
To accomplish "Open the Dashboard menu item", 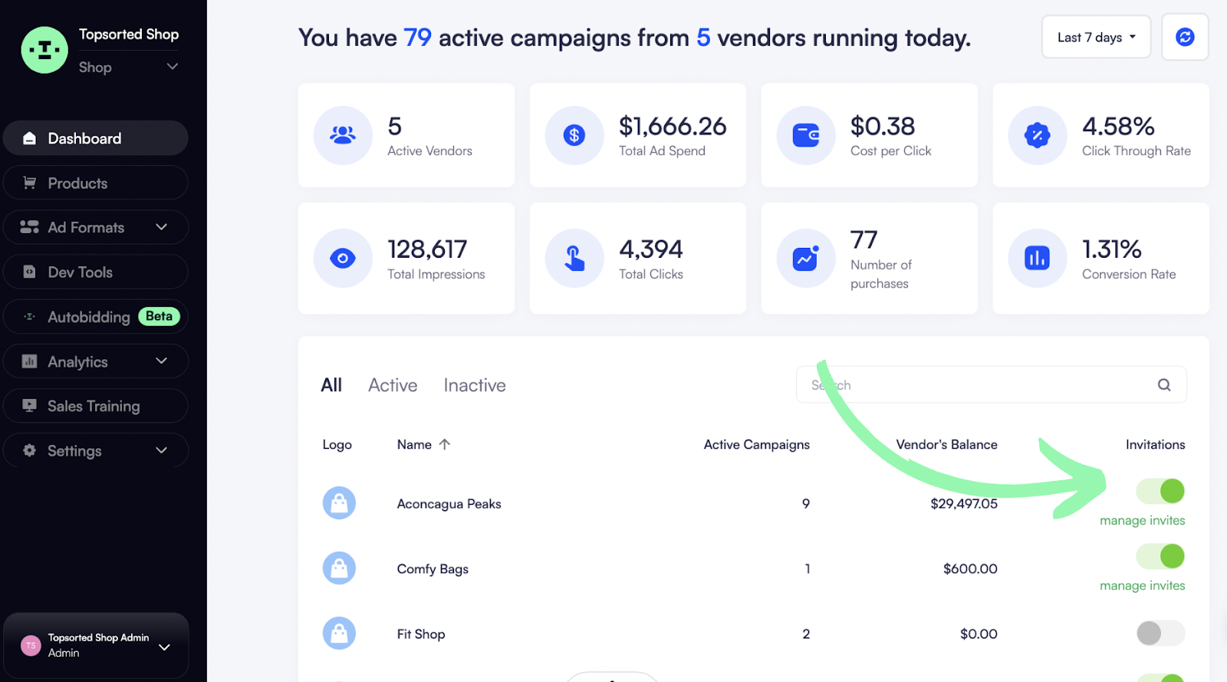I will click(x=96, y=138).
